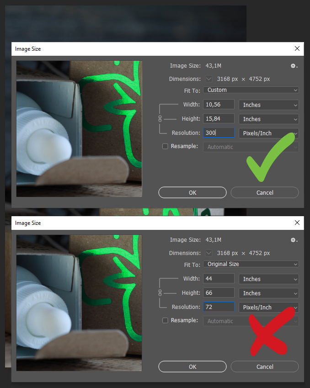Click Resolution label in top dialog
The image size is (310, 388).
point(186,133)
